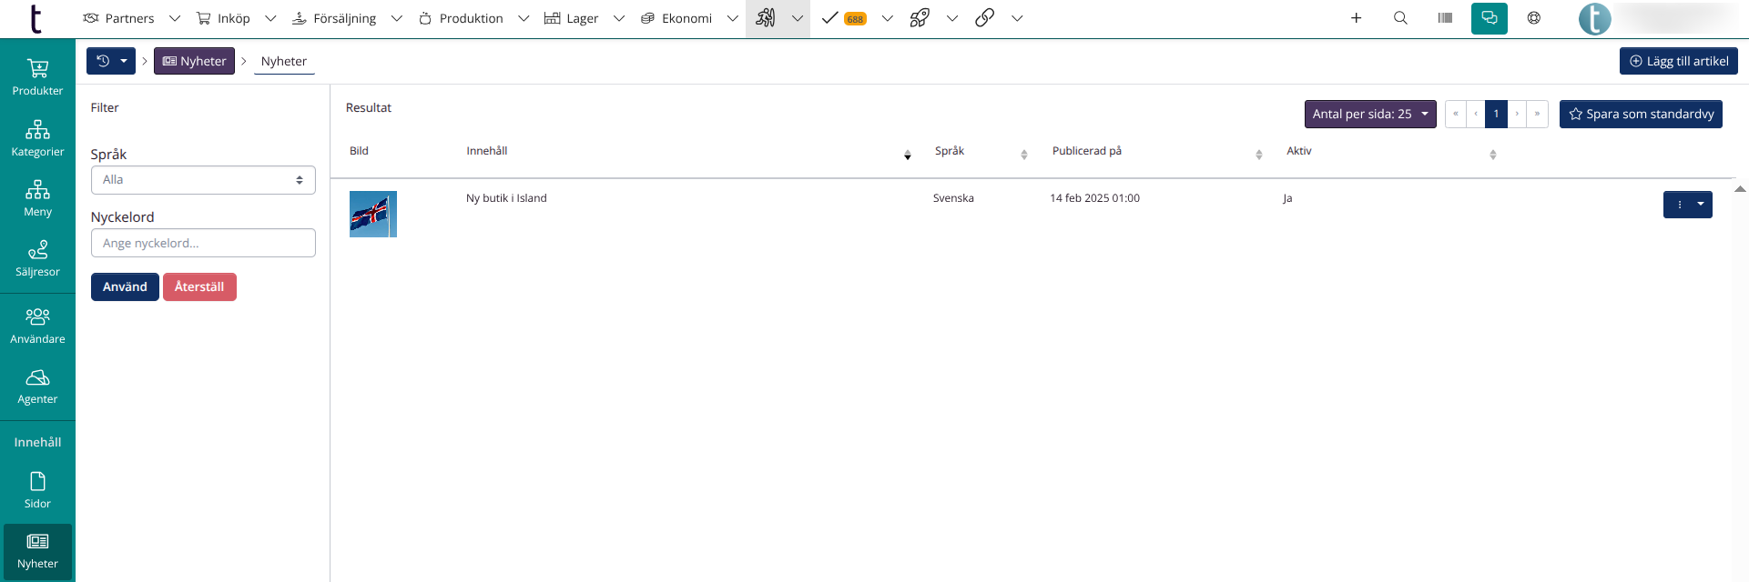Click the Använd filter button
The image size is (1749, 582).
(125, 286)
